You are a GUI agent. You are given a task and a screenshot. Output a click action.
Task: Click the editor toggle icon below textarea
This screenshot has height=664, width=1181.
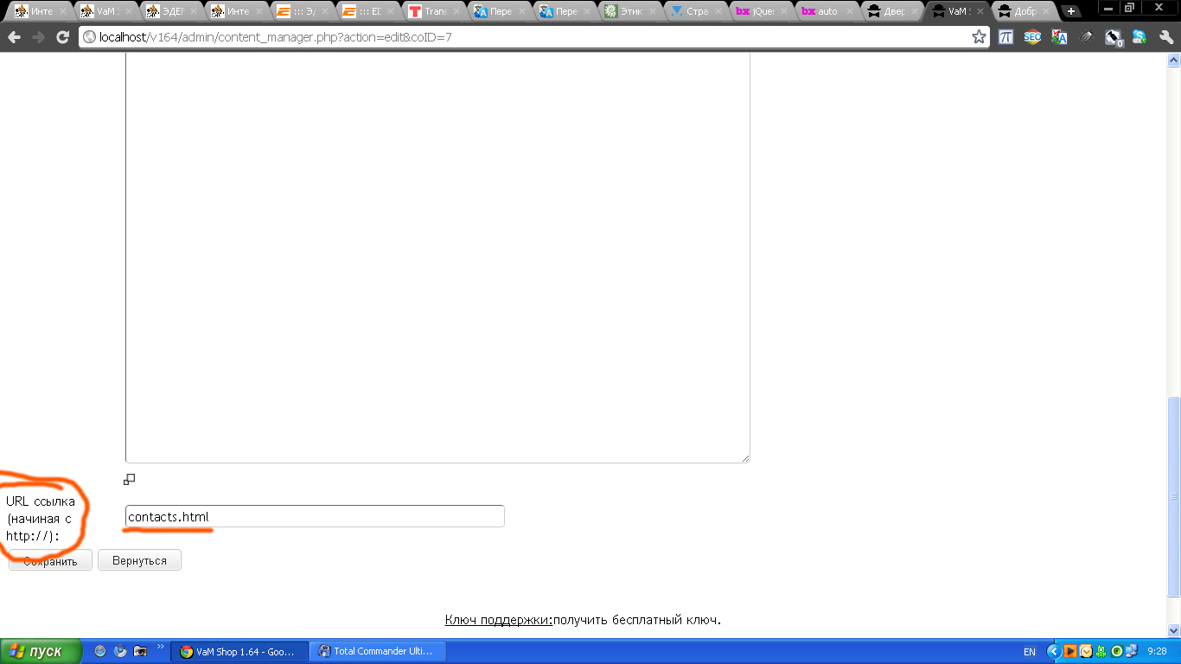(x=130, y=479)
